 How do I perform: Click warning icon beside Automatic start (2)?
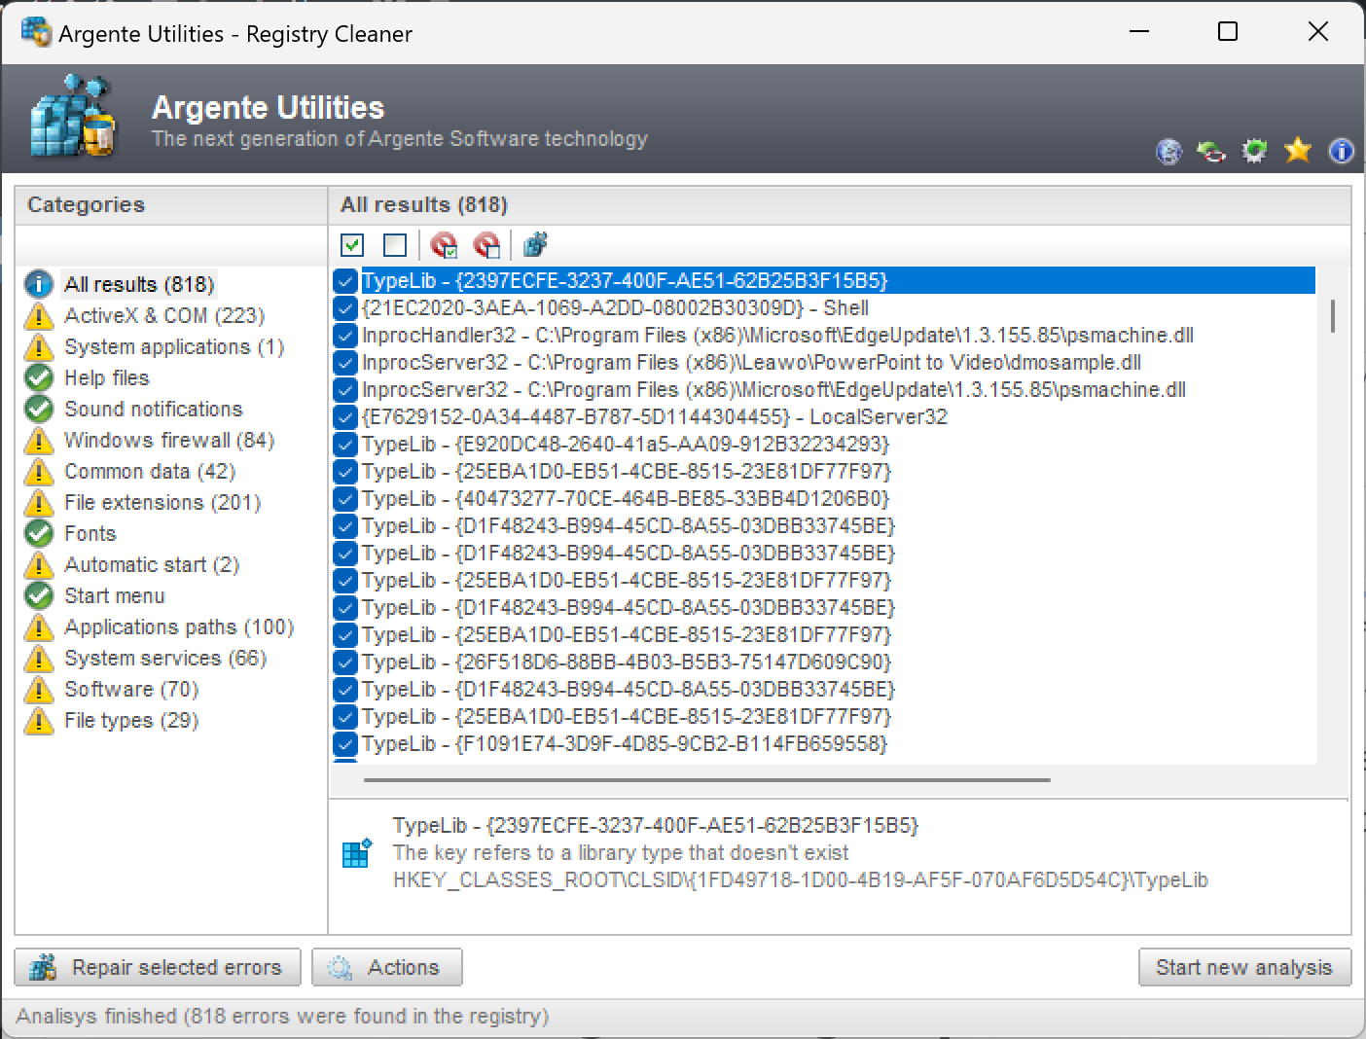38,564
